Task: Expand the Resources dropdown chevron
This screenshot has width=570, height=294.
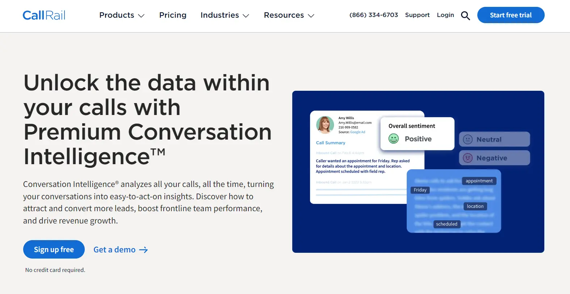Action: 311,16
